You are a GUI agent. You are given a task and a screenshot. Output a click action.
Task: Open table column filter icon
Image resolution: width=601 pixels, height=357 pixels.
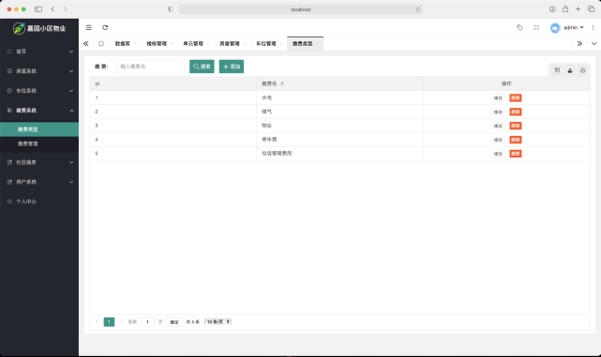557,70
